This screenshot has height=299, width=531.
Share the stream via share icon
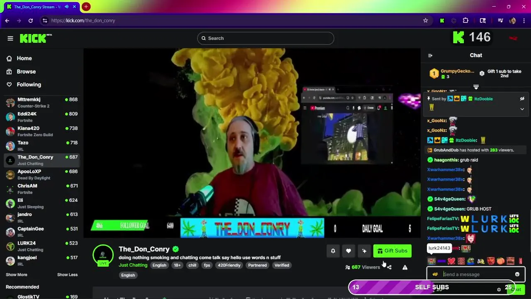[389, 267]
